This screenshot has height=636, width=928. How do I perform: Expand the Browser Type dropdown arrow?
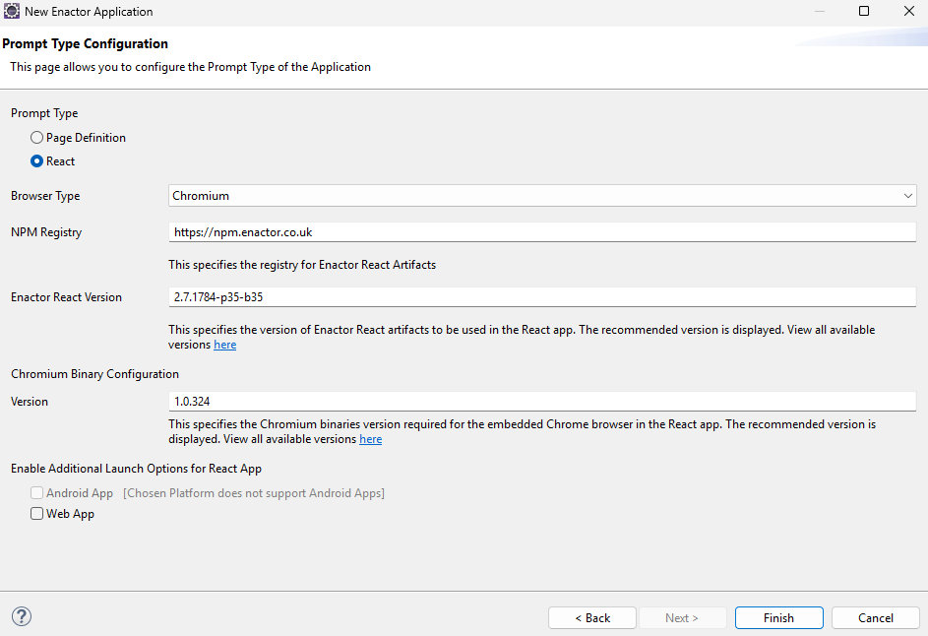pyautogui.click(x=907, y=196)
